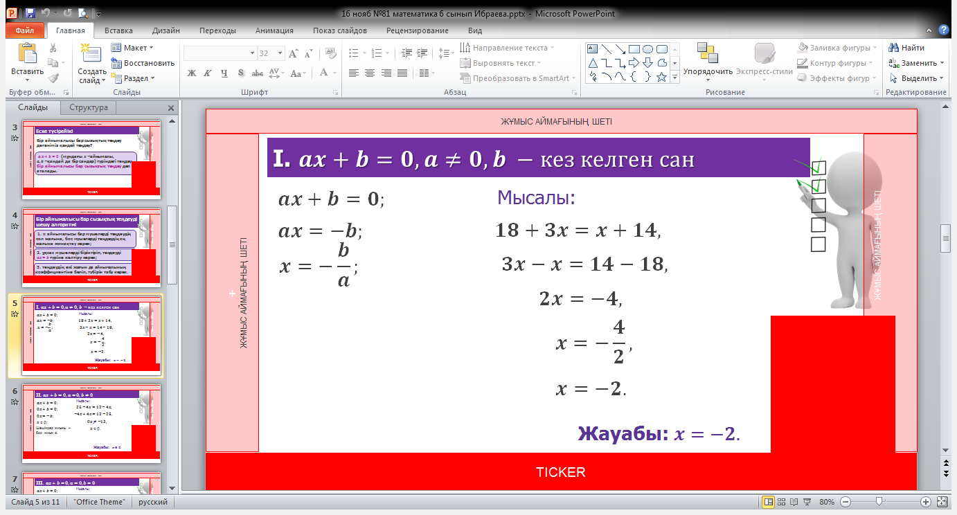Open the font name combo box

point(220,53)
